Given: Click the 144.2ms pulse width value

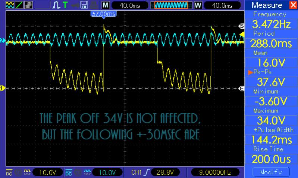Looking at the screenshot, I should (271, 140).
